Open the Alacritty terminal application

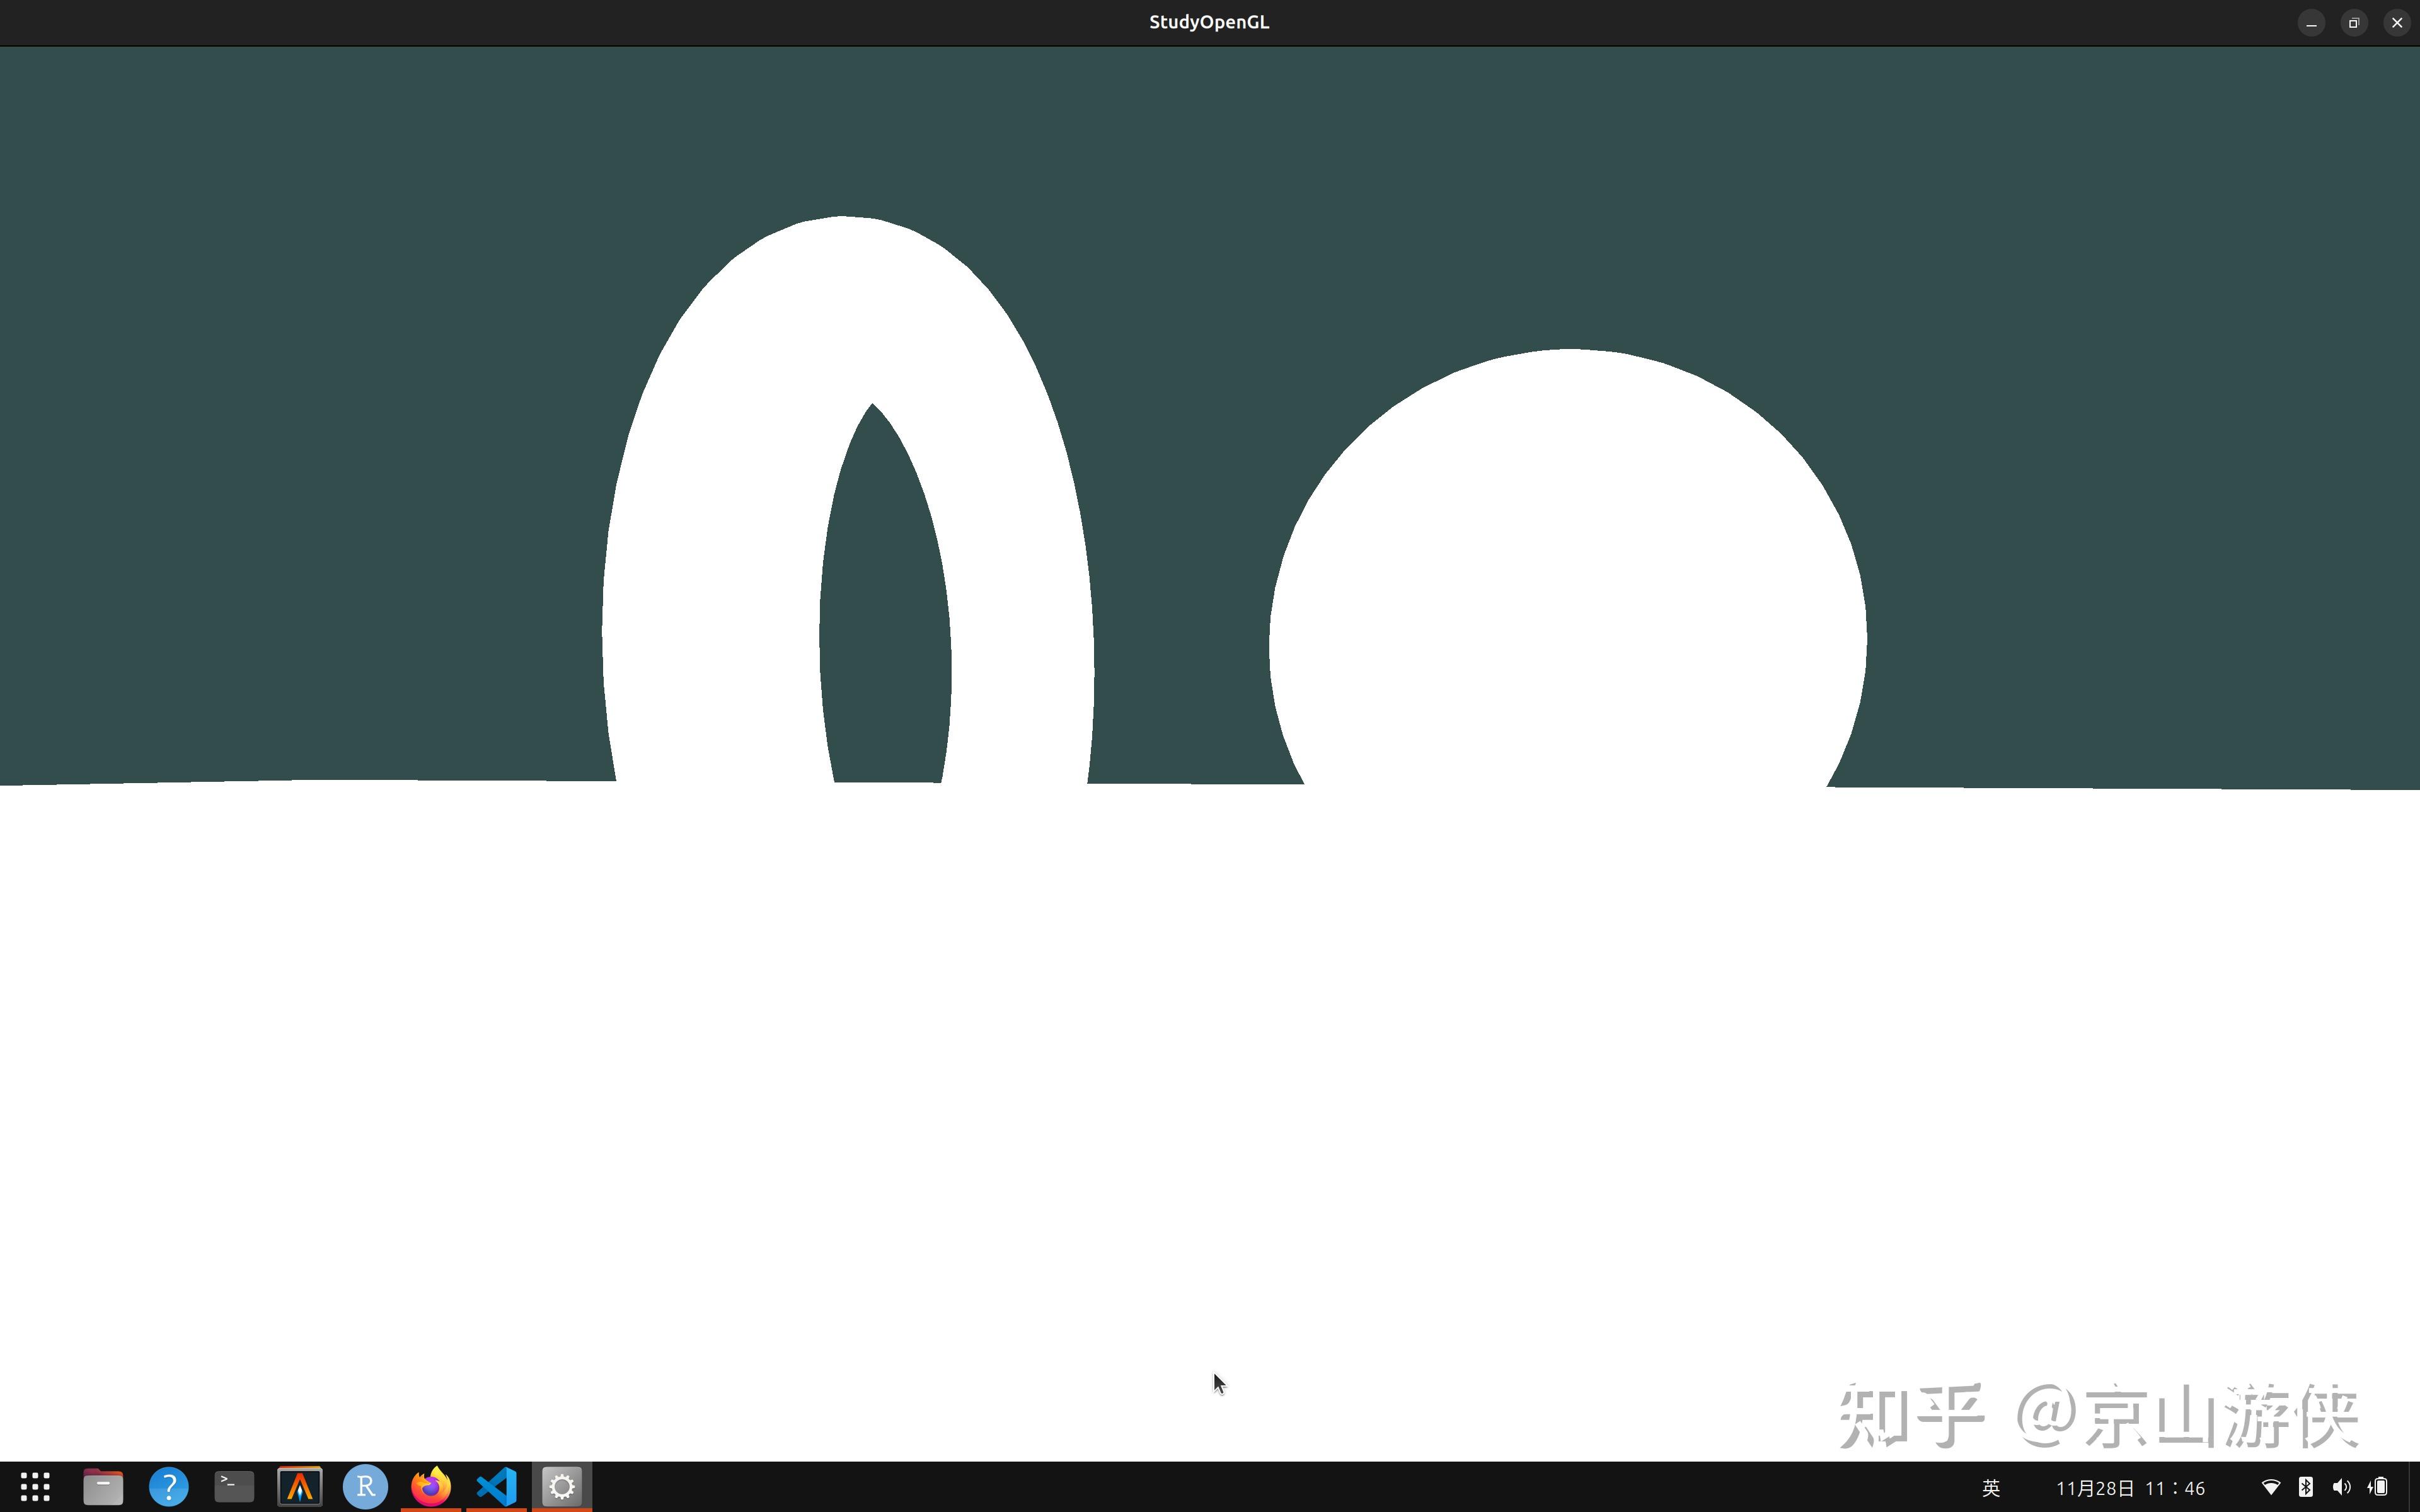(300, 1487)
